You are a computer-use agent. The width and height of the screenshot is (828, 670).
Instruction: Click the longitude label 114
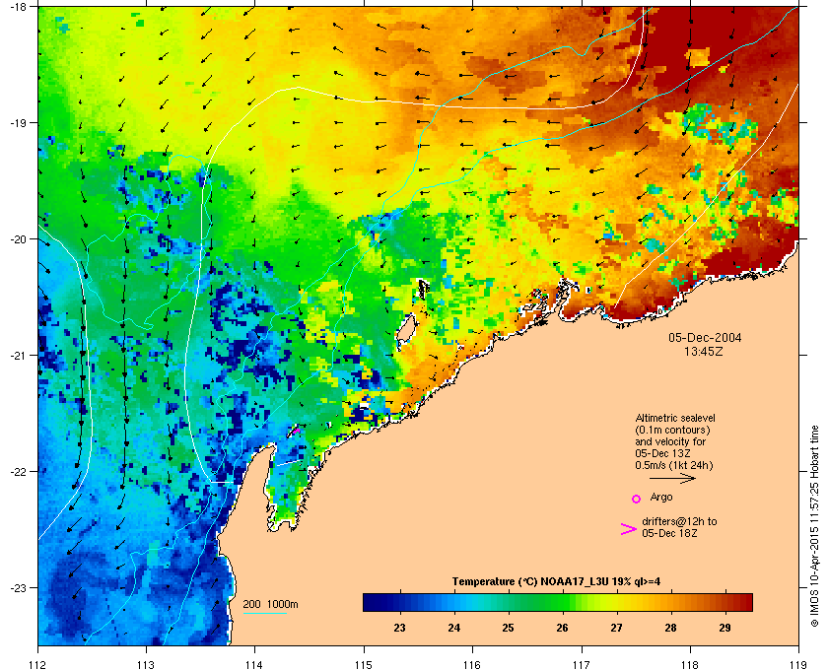point(254,664)
